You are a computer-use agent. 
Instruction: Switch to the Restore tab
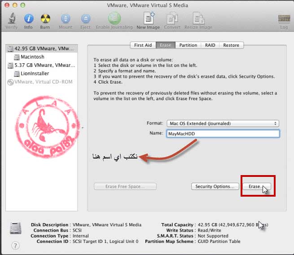coord(231,45)
